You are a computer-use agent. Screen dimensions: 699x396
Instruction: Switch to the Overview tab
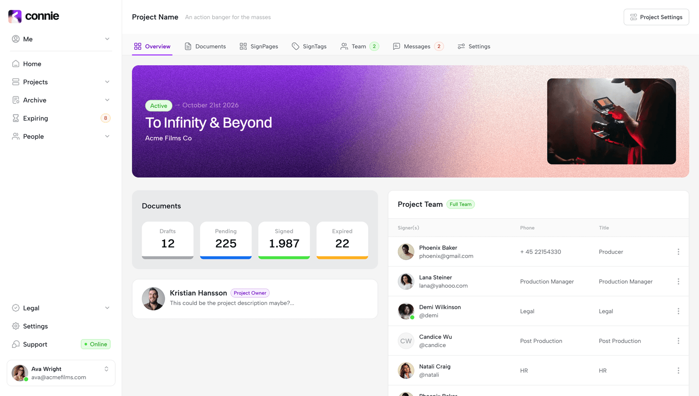pos(152,47)
